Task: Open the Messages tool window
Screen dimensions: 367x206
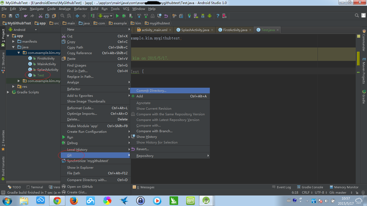Action: click(144, 187)
